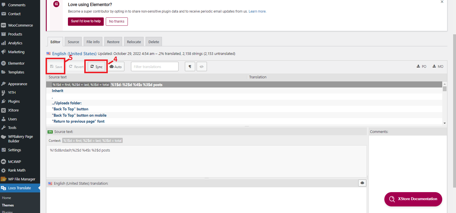Click the string list scroll up arrow
This screenshot has width=456, height=213.
[445, 84]
